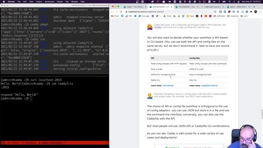
Task: Click the 'caddy run' command in terminal
Action: click(x=37, y=39)
